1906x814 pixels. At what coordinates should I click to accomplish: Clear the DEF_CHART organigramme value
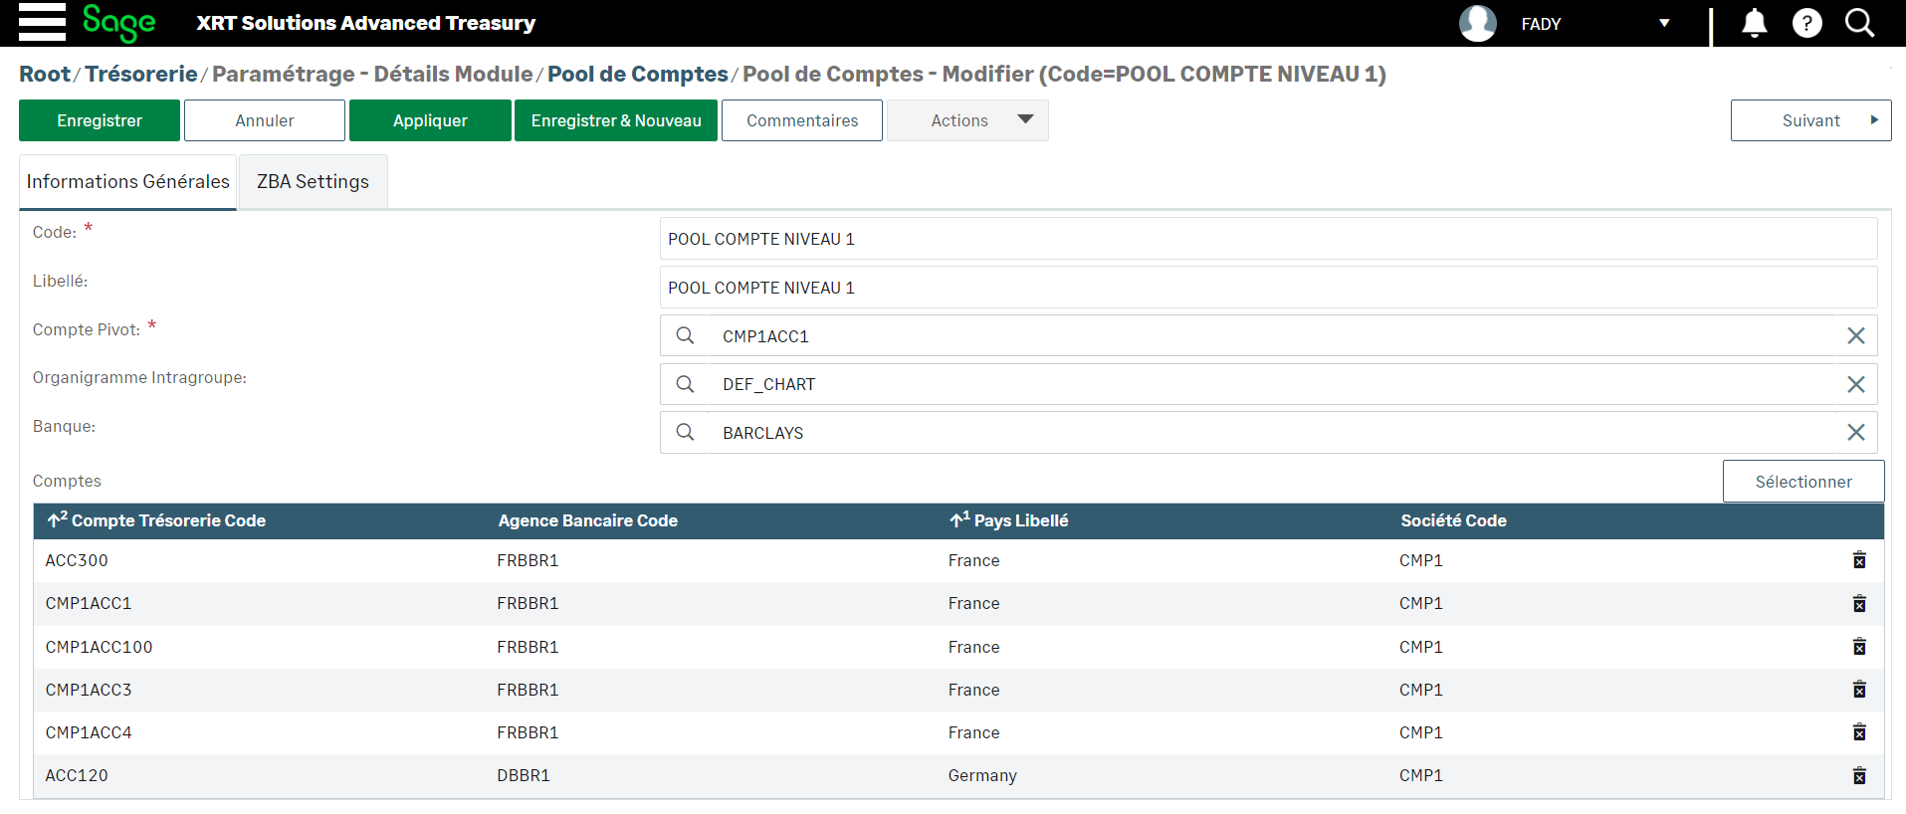pos(1855,384)
